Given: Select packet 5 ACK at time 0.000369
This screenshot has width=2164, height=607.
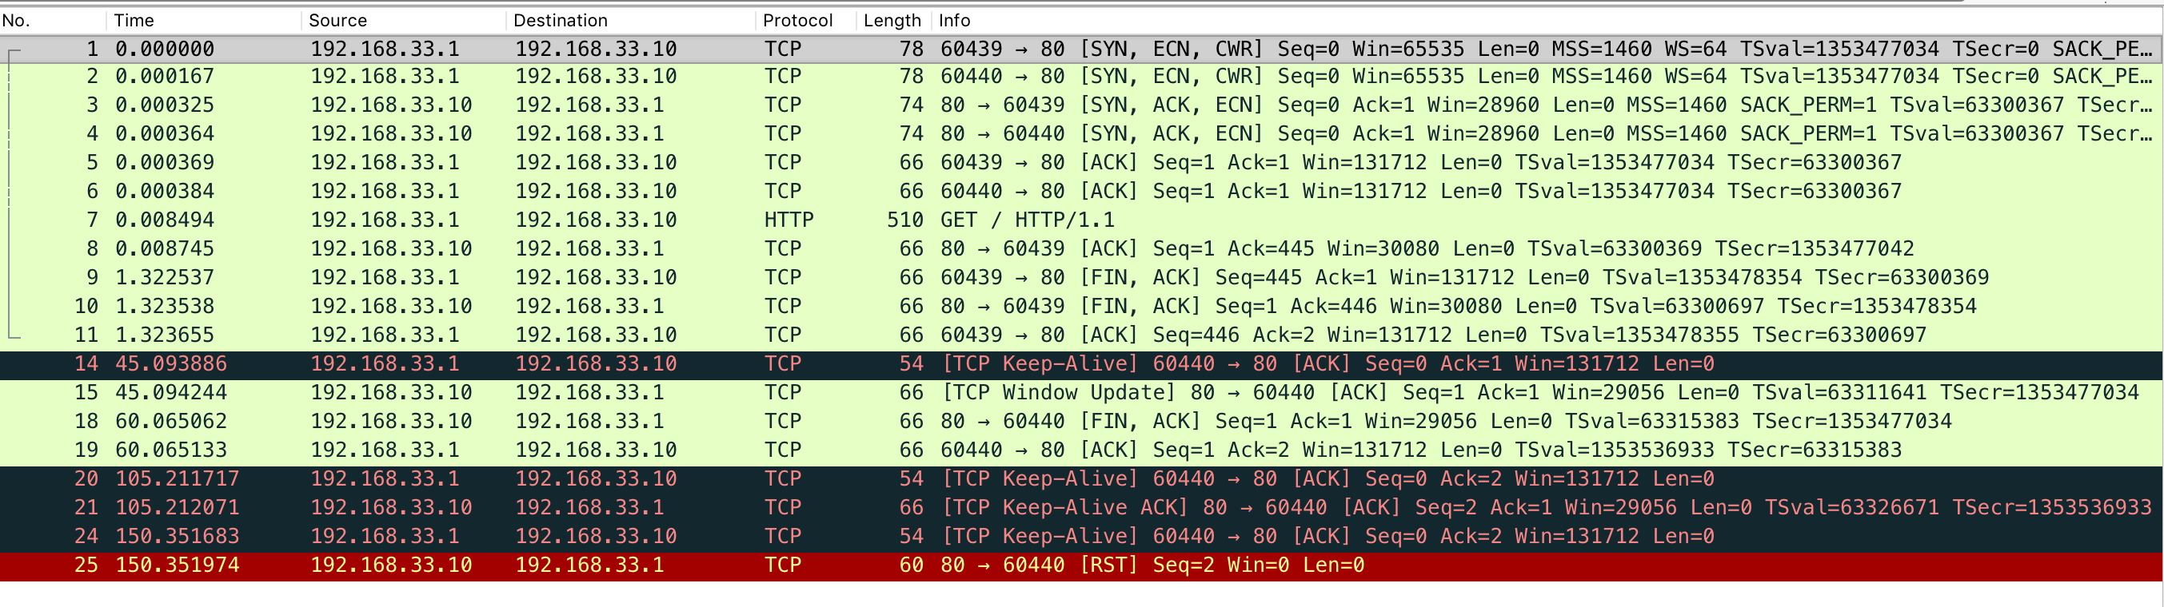Looking at the screenshot, I should pyautogui.click(x=1082, y=162).
